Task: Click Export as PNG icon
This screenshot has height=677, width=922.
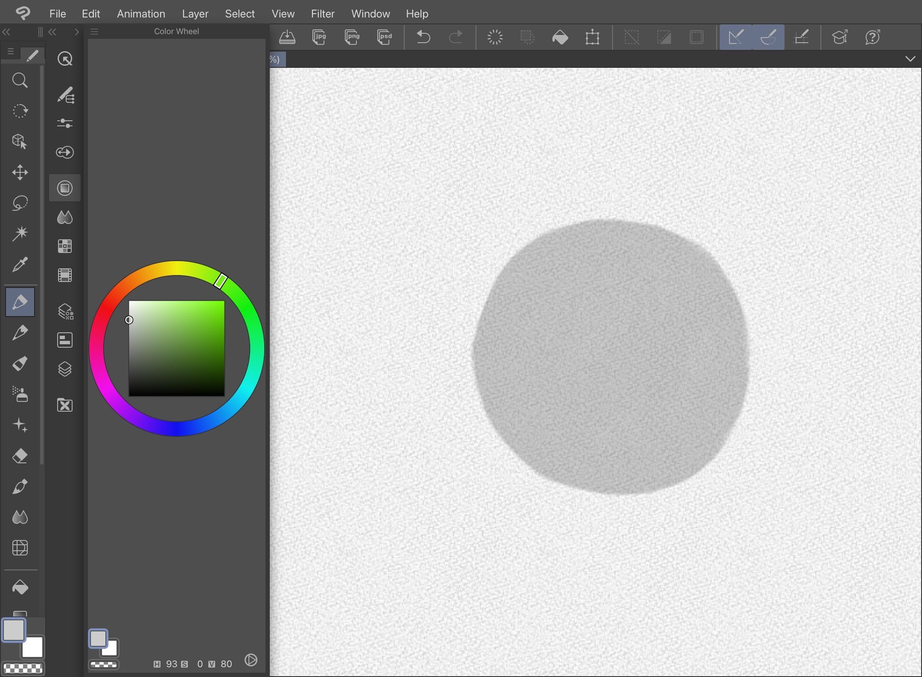Action: click(x=352, y=37)
